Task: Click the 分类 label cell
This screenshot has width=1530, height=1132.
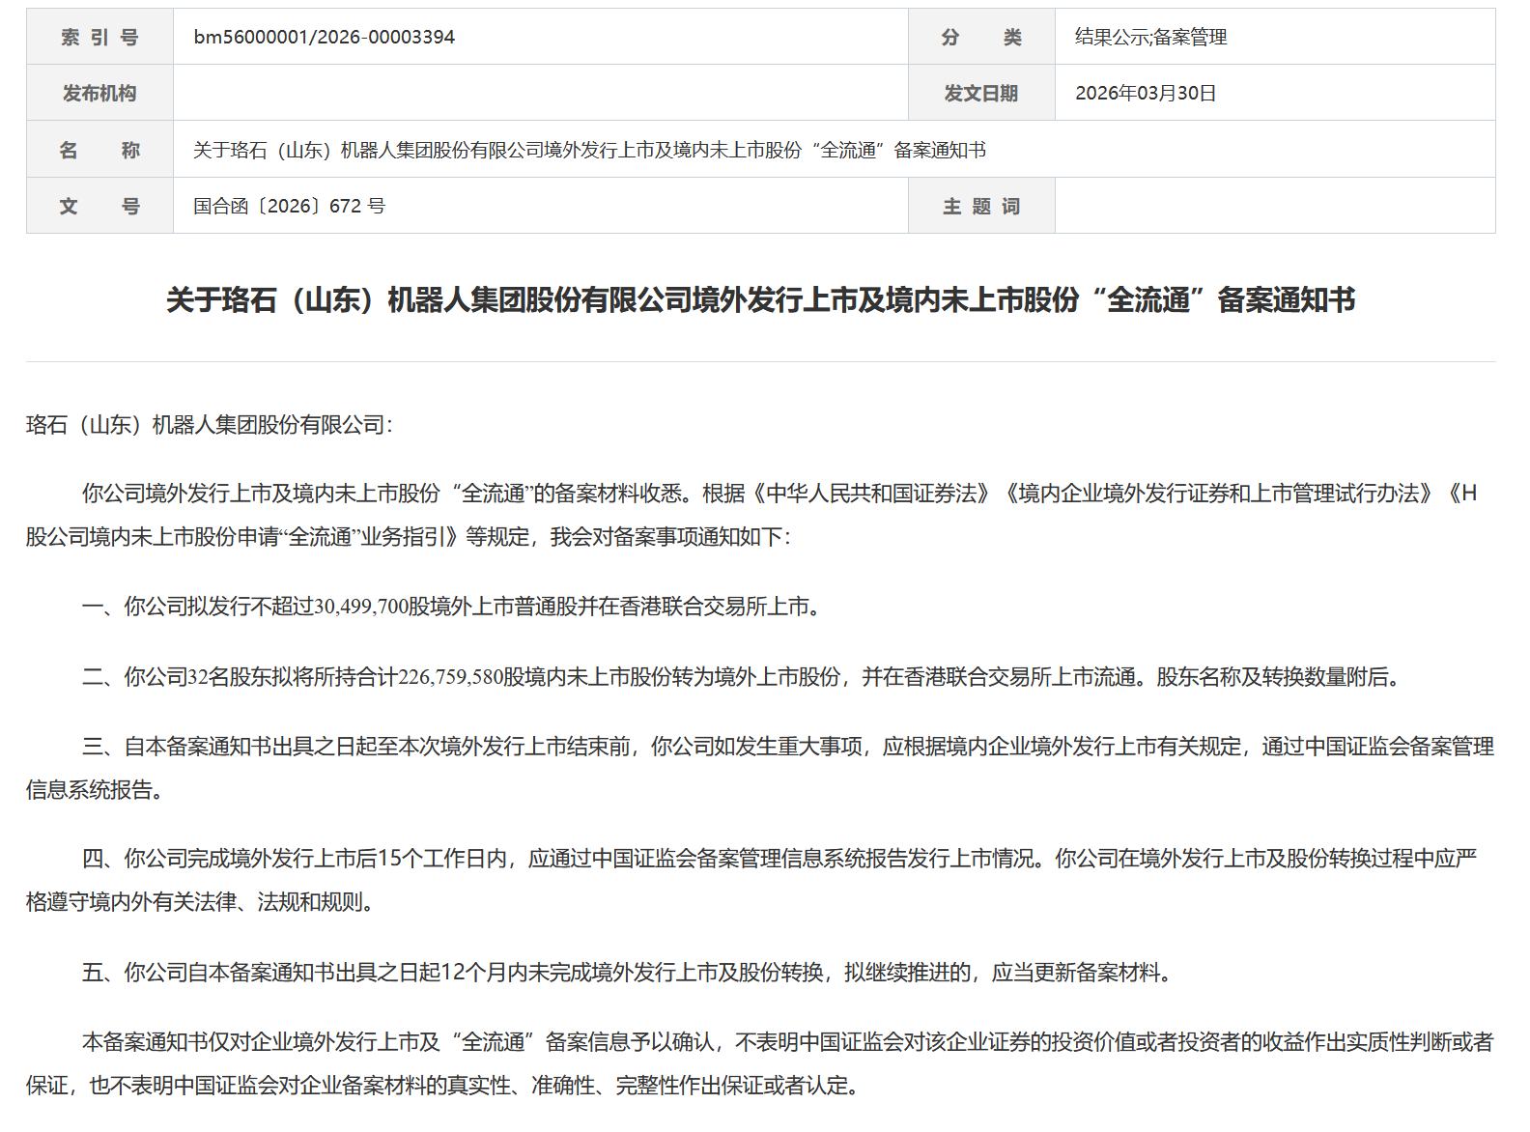Action: tap(981, 37)
